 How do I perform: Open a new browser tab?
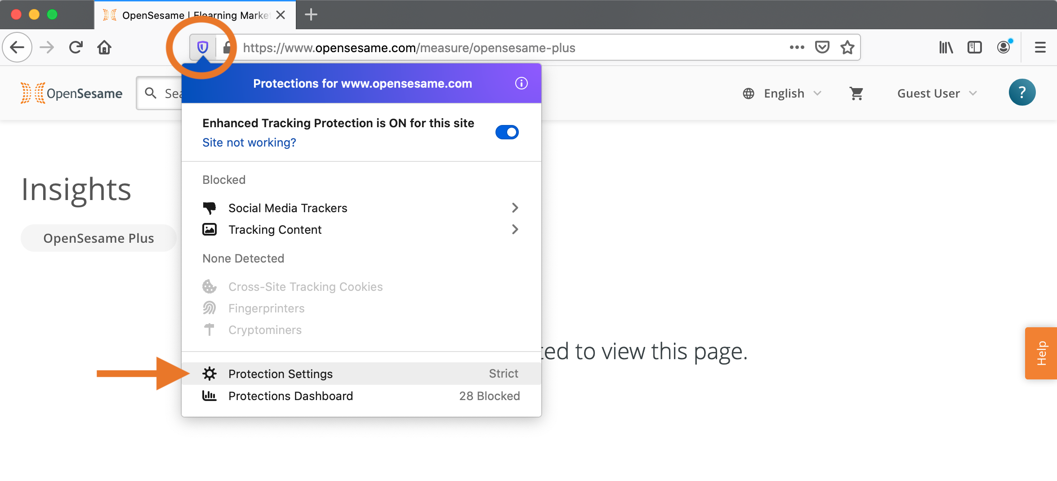[x=311, y=15]
